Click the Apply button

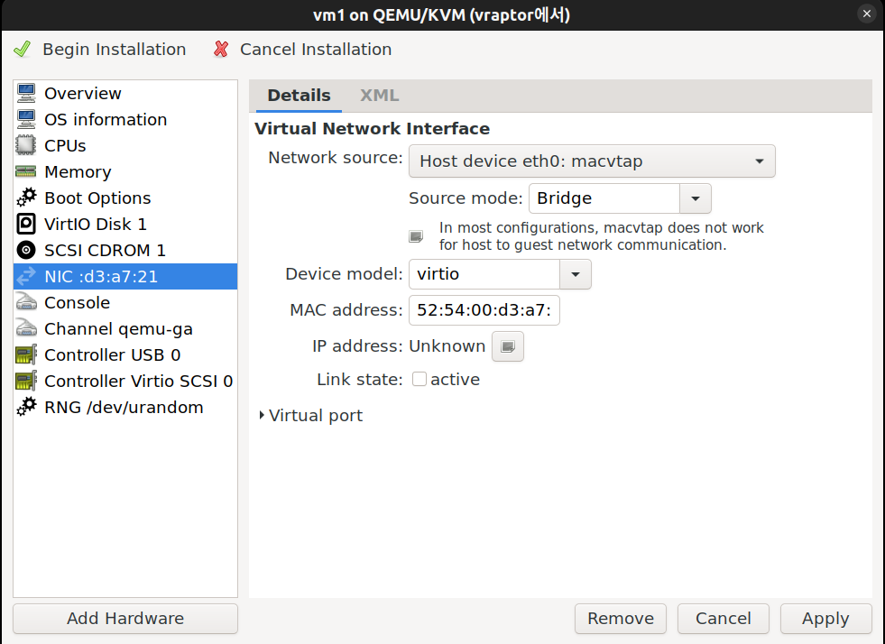(825, 619)
